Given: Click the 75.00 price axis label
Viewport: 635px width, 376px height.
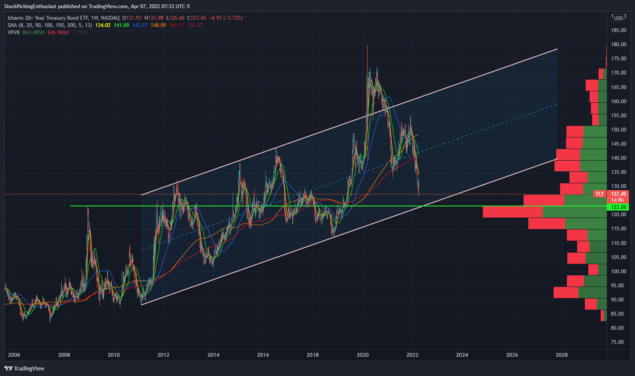Looking at the screenshot, I should [617, 342].
